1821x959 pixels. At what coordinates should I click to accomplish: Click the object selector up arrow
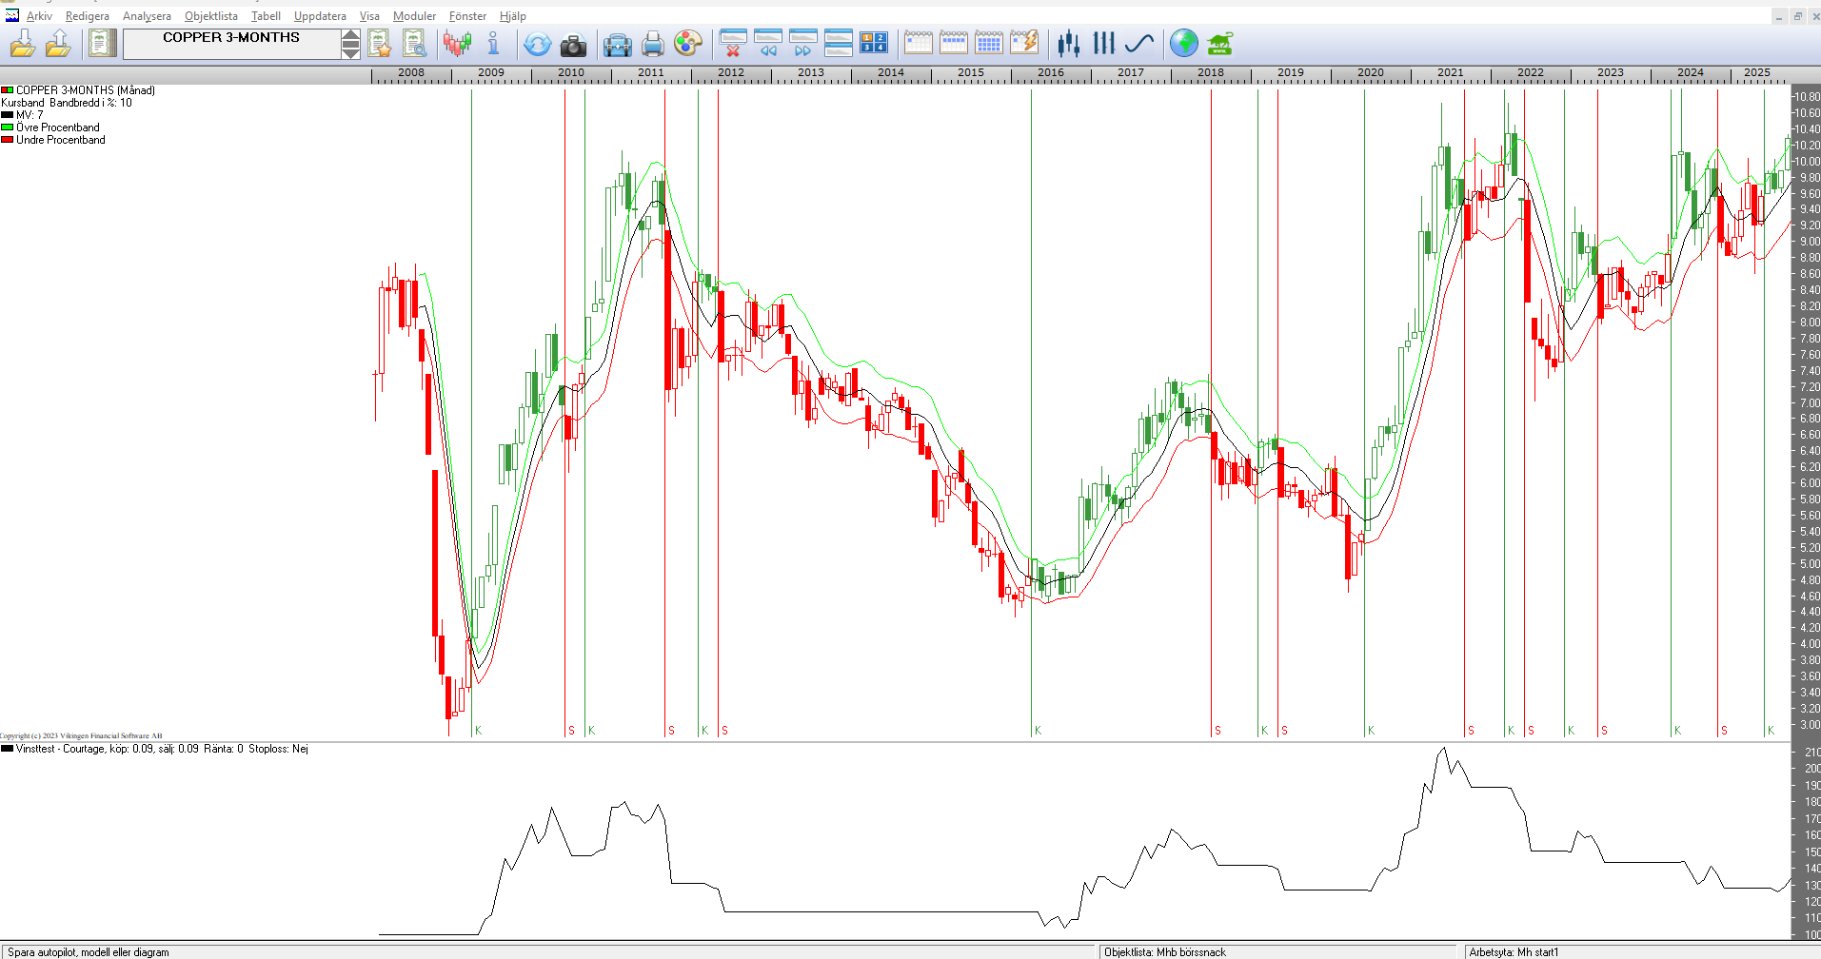(x=350, y=36)
